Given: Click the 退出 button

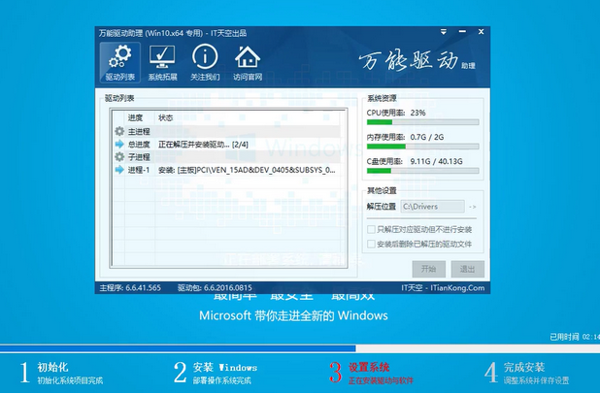Looking at the screenshot, I should (x=468, y=269).
